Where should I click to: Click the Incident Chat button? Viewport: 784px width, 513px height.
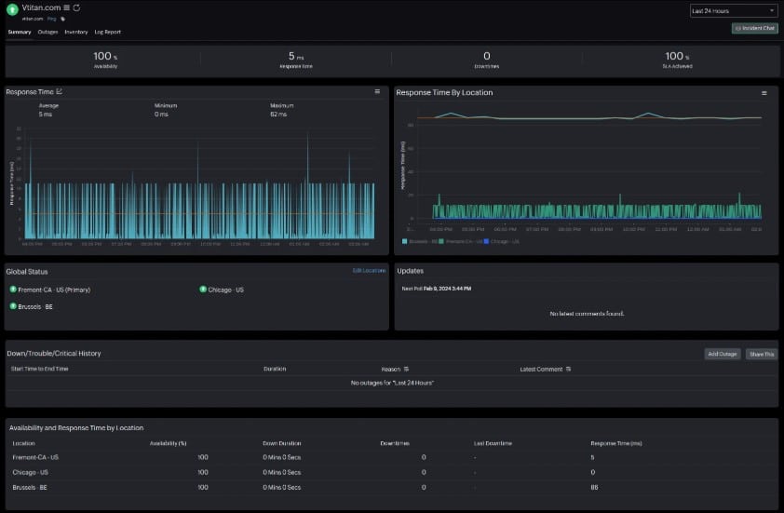754,29
